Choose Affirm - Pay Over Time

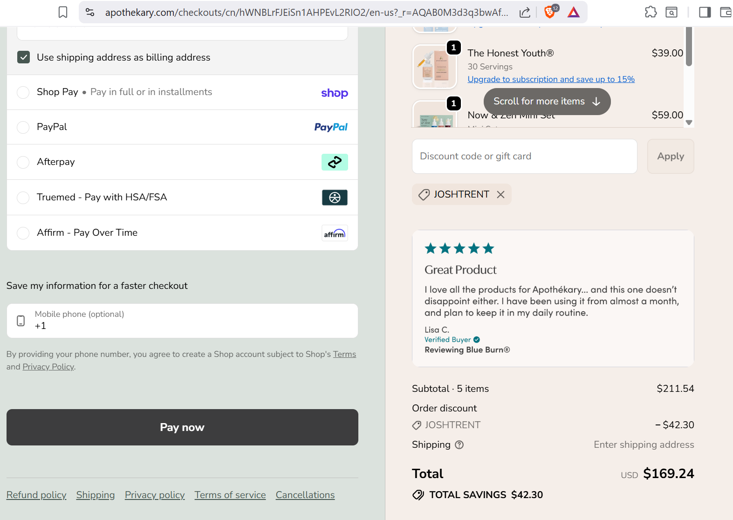click(x=23, y=233)
